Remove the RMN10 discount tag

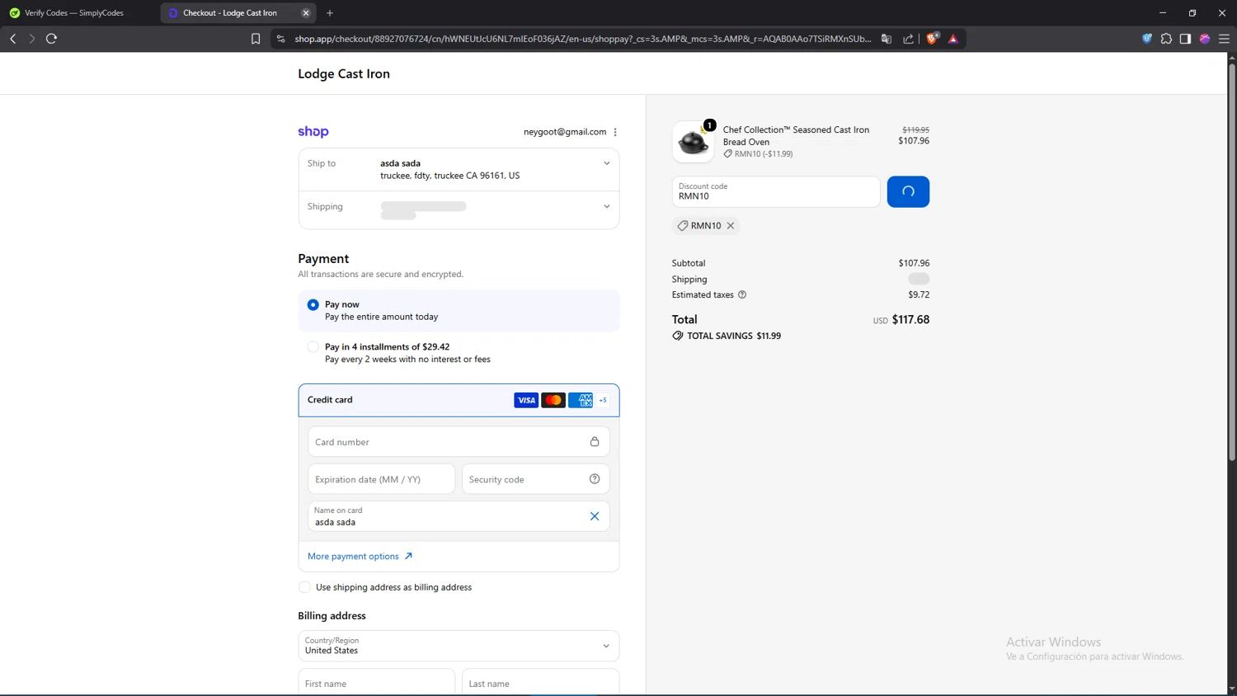[731, 226]
